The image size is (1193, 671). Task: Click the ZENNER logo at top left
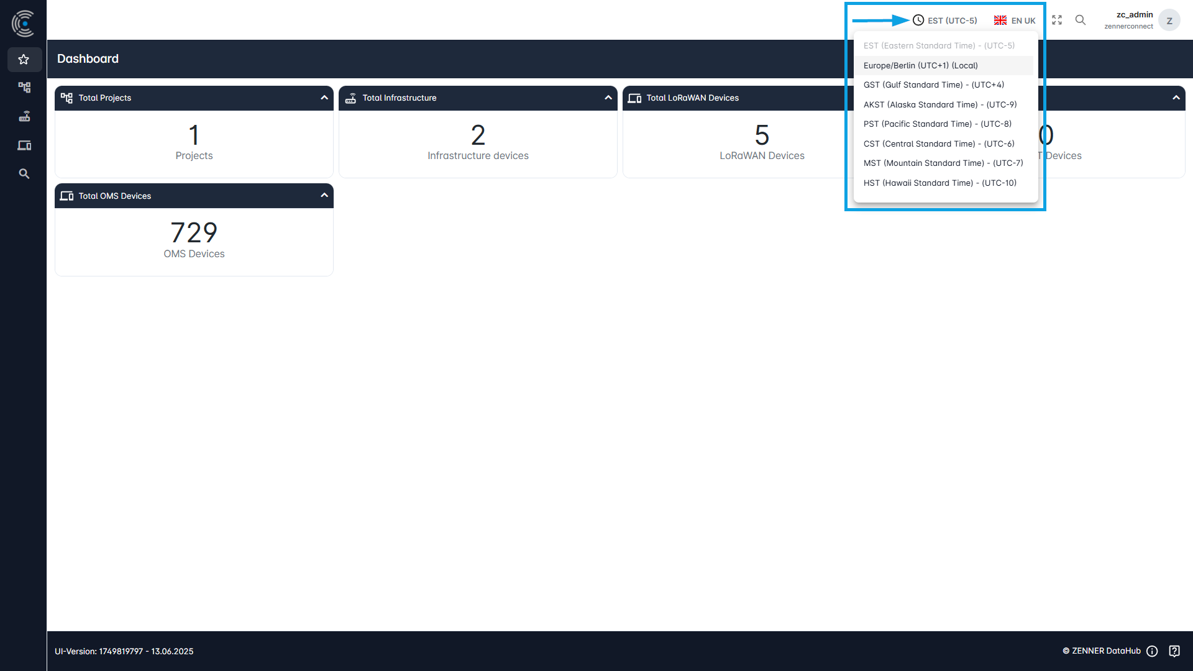click(x=23, y=23)
